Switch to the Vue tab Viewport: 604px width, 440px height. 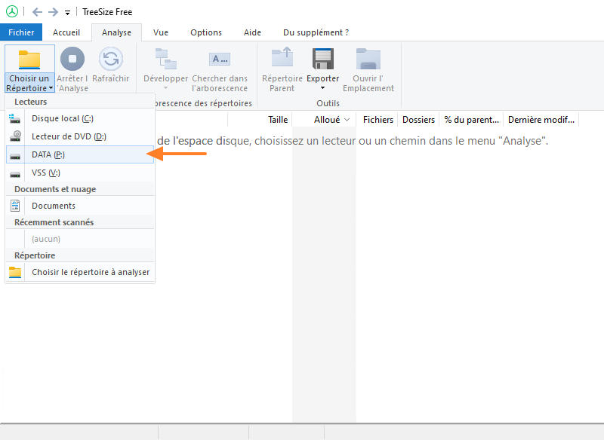[x=160, y=32]
